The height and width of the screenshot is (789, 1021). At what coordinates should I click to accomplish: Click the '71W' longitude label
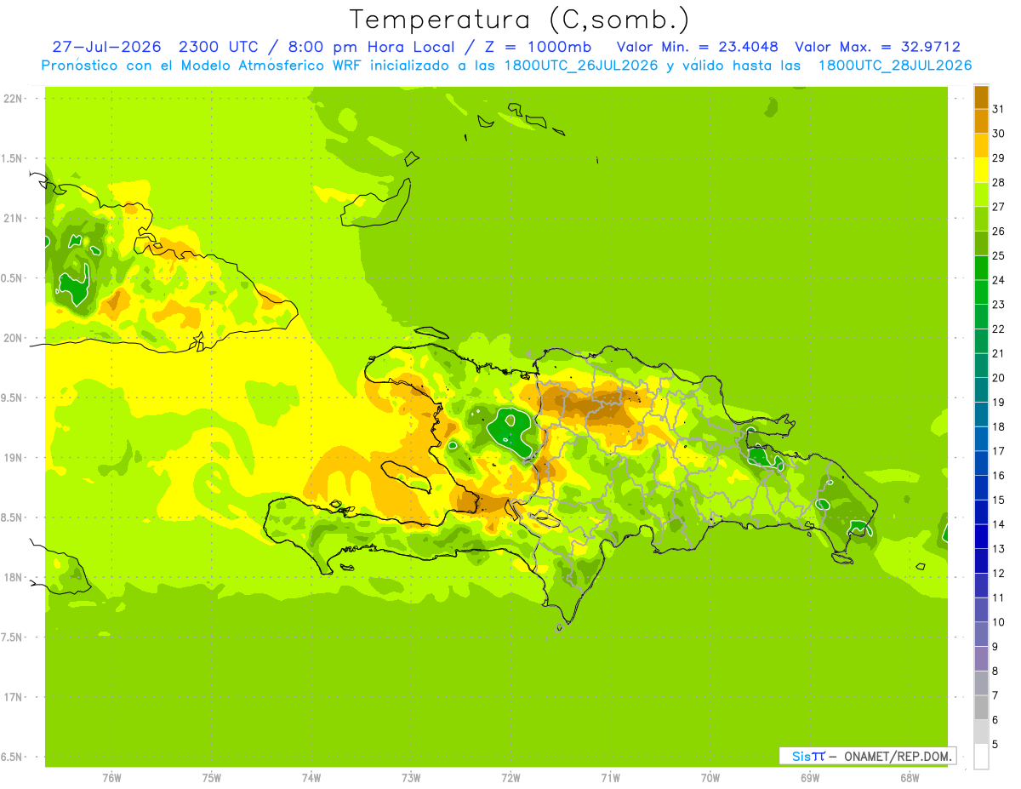tap(610, 778)
